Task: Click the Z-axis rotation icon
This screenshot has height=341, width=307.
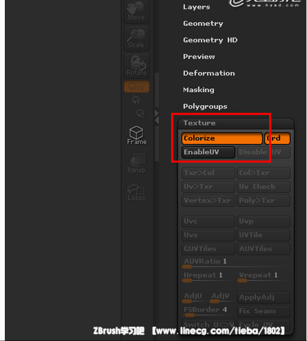Action: [x=140, y=113]
